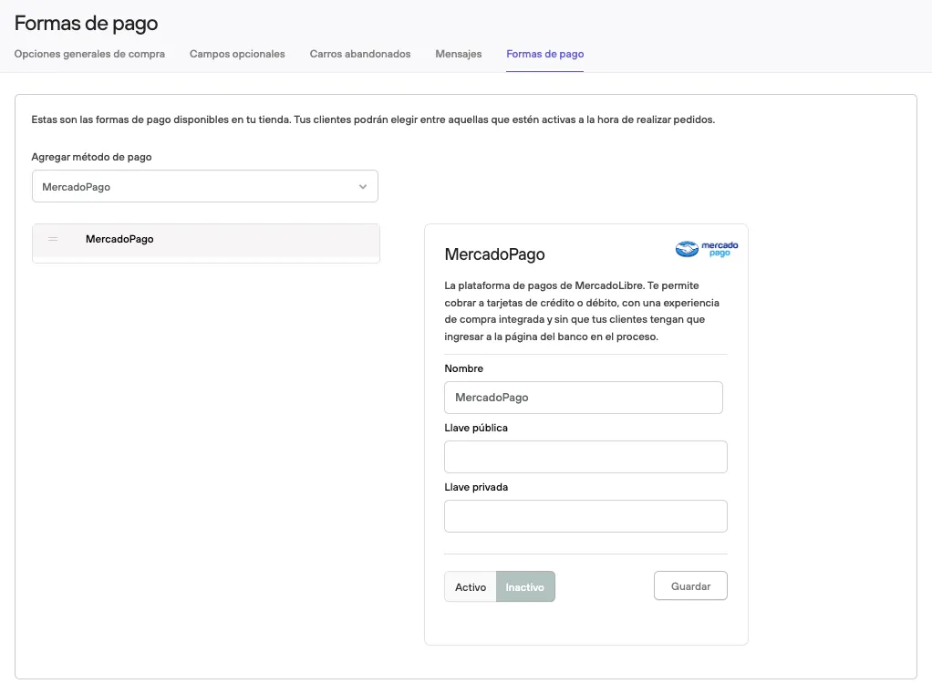Open the Opciones generales de compra tab
This screenshot has height=694, width=932.
point(89,54)
